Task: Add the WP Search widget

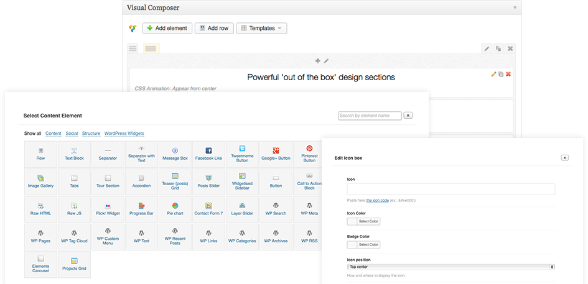Action: (x=276, y=209)
